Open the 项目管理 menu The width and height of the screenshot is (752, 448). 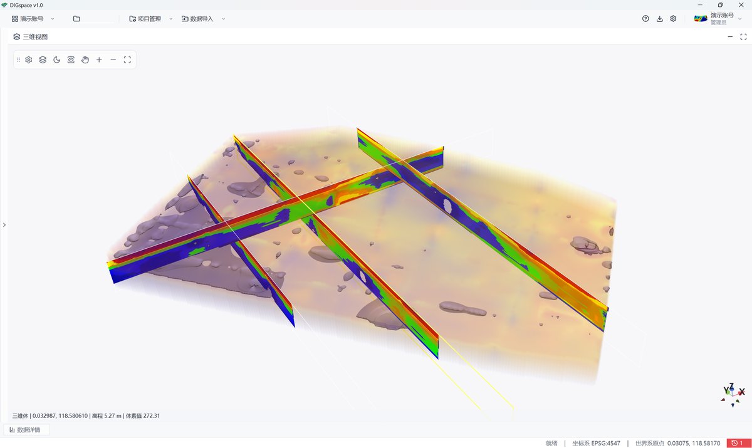coord(145,19)
